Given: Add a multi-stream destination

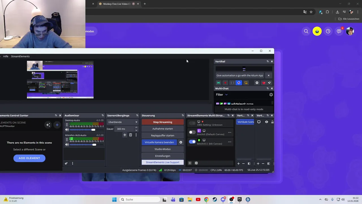Looking at the screenshot, I should pyautogui.click(x=190, y=163).
